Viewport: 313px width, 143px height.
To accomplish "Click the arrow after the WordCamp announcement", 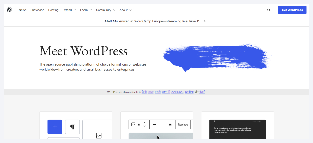I will pos(205,21).
